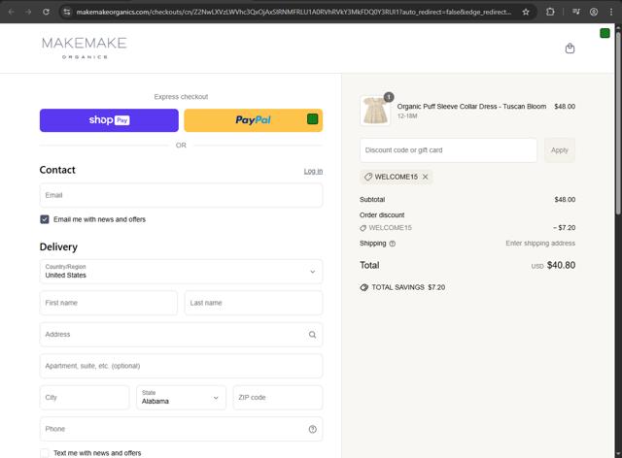The height and width of the screenshot is (458, 622).
Task: Click the address search magnifier icon
Action: pos(312,335)
